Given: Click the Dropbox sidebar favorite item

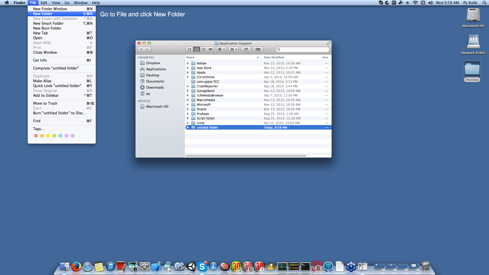Looking at the screenshot, I should [x=153, y=63].
